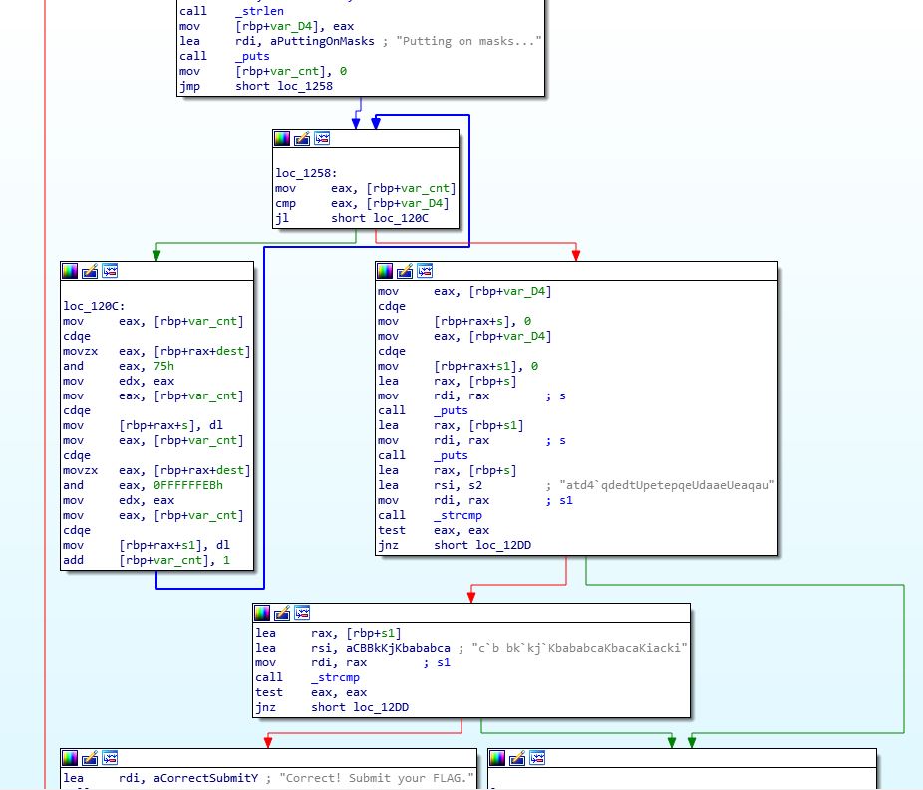The height and width of the screenshot is (790, 923).
Task: Click the group-nodes icon in loc_120C block
Action: pyautogui.click(x=110, y=271)
